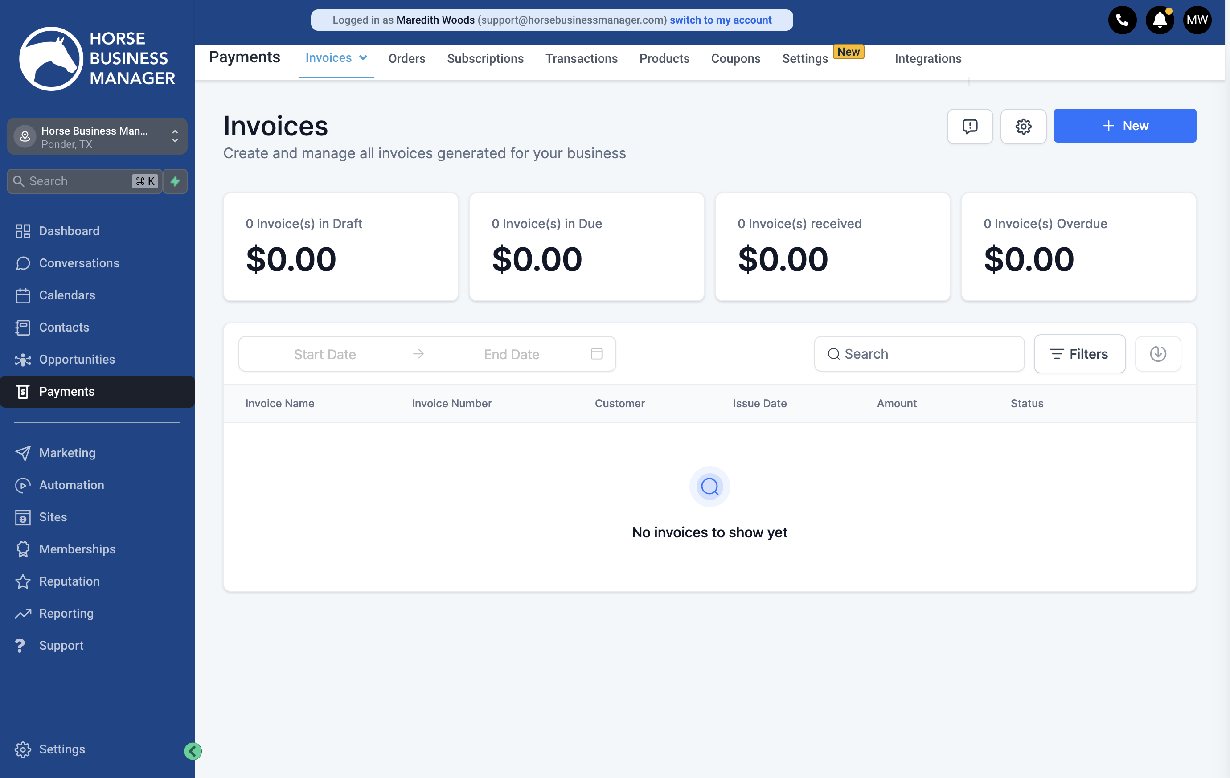The width and height of the screenshot is (1230, 778).
Task: Switch to the Orders tab
Action: point(406,59)
